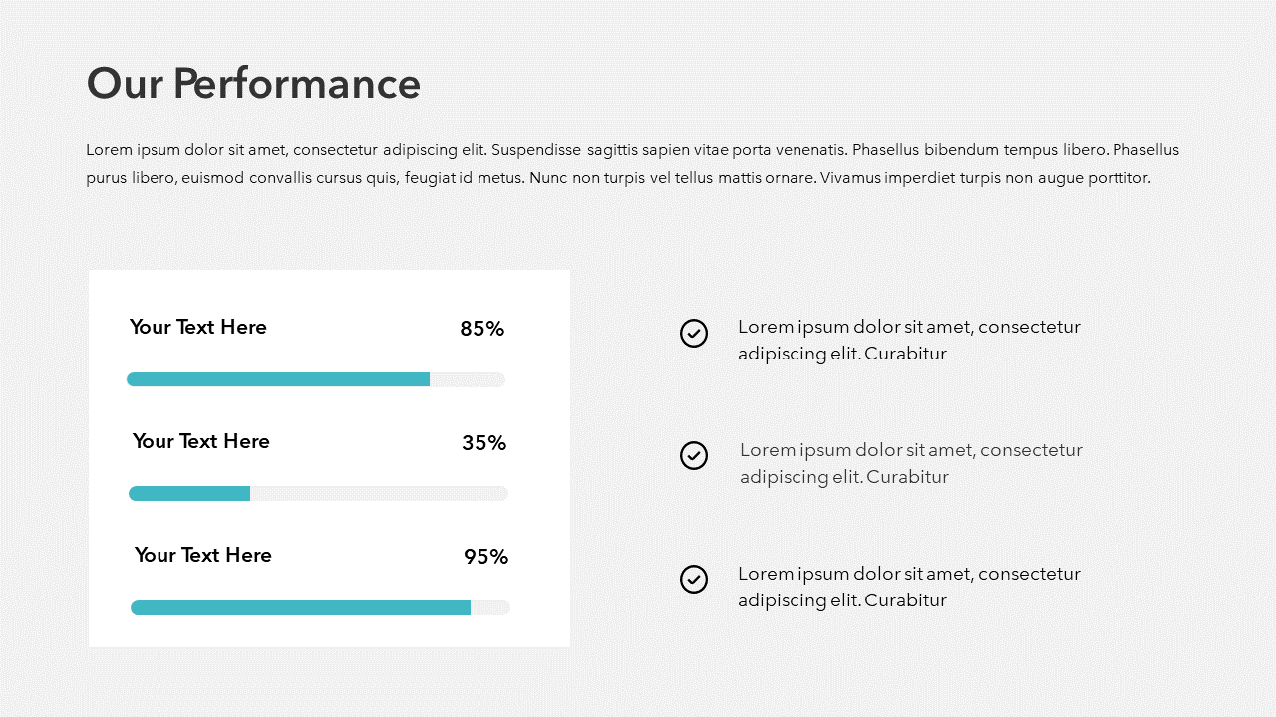This screenshot has width=1276, height=717.
Task: Select the middle checkmark circle icon
Action: (x=694, y=455)
